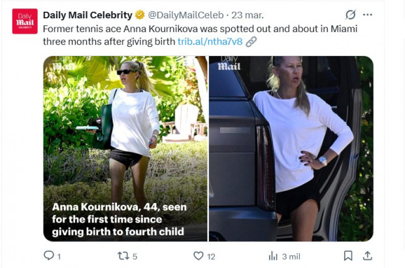Open the Daily Mail Celebrity account name
This screenshot has width=405, height=268.
[x=86, y=14]
